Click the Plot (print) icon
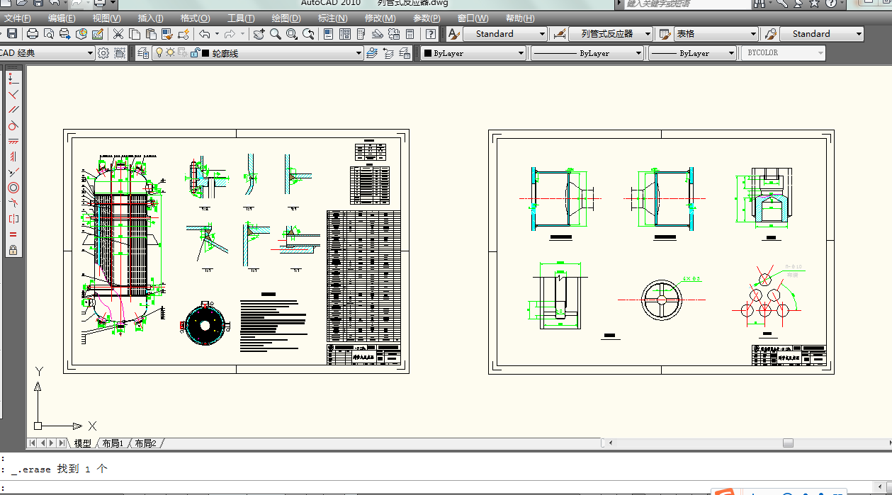892x495 pixels. (33, 33)
